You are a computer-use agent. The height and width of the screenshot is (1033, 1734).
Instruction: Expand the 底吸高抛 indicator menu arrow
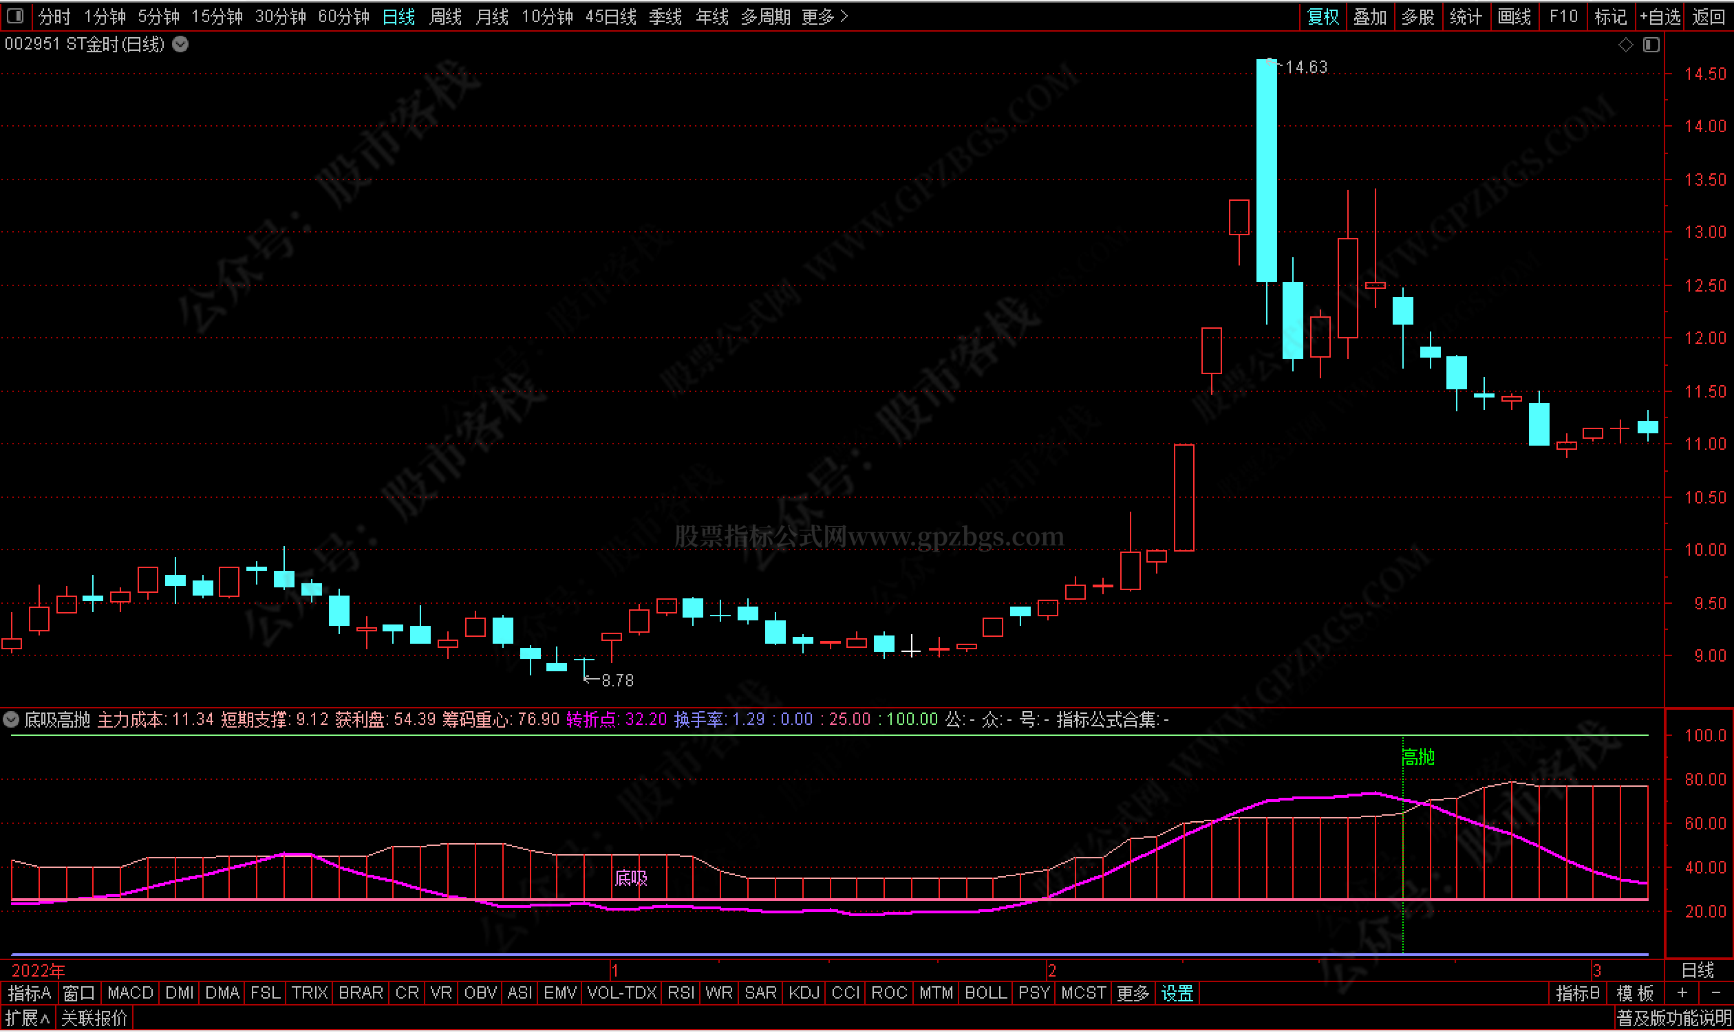[11, 719]
